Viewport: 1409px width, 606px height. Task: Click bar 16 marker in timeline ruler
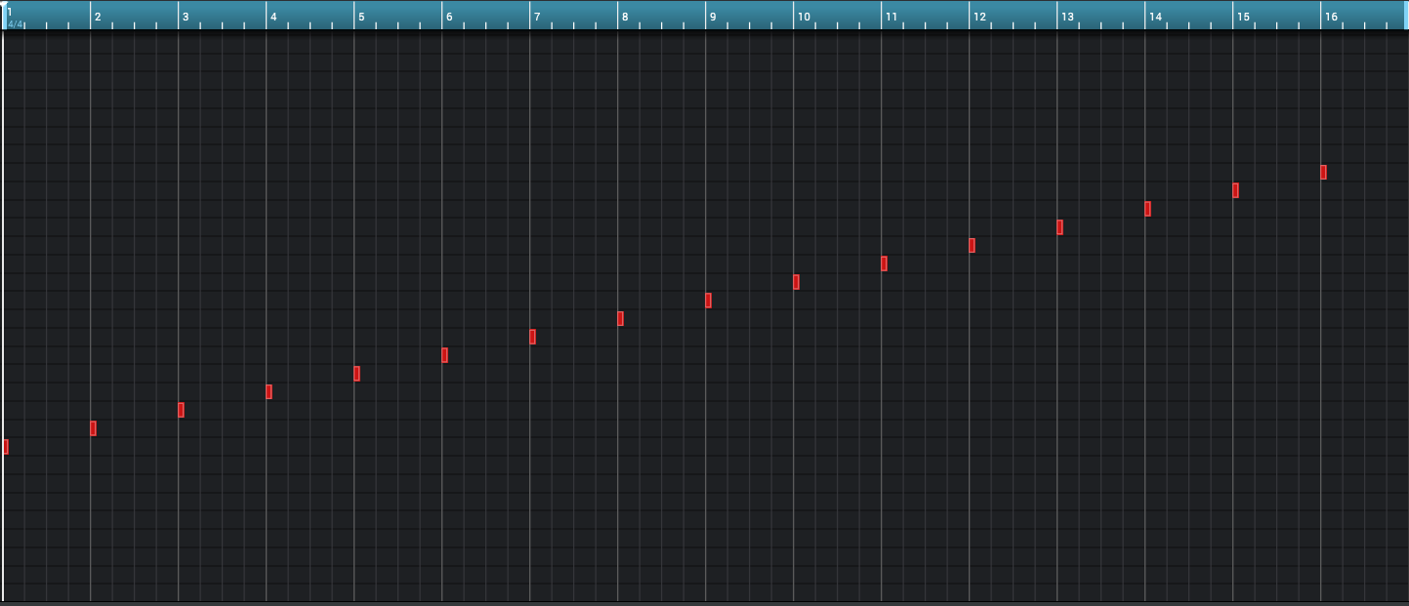click(x=1331, y=17)
